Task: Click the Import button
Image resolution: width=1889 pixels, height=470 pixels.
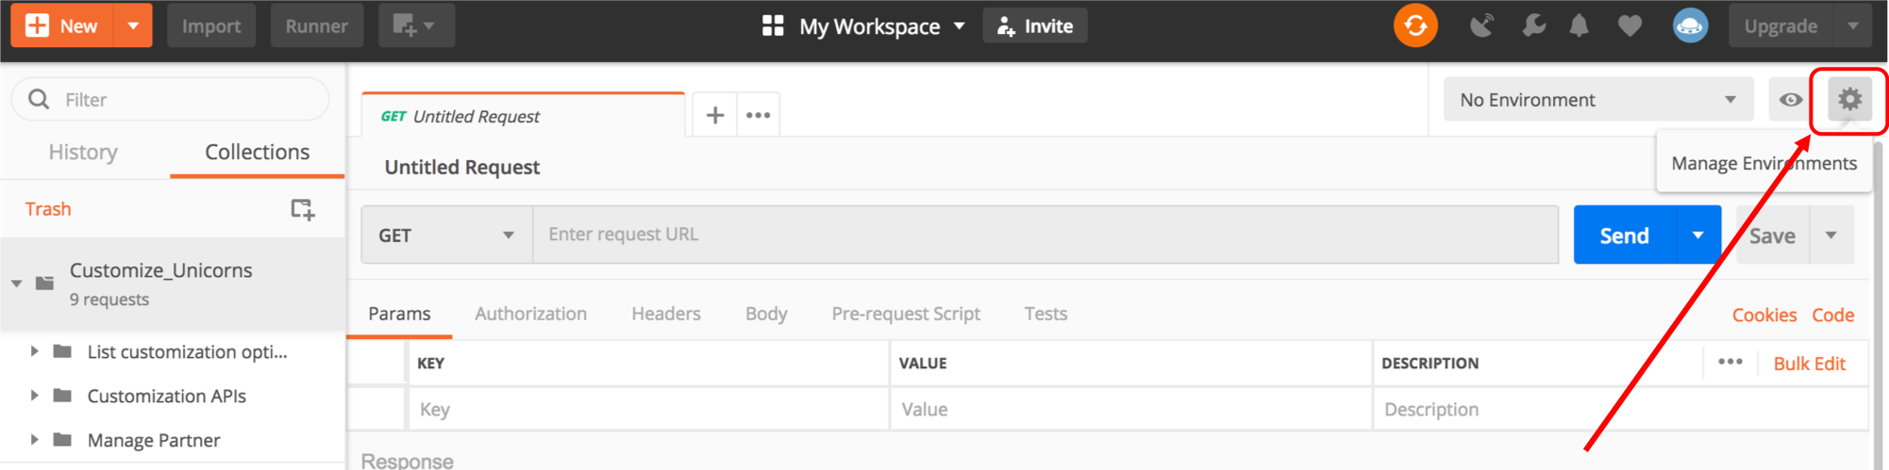Action: click(x=211, y=25)
